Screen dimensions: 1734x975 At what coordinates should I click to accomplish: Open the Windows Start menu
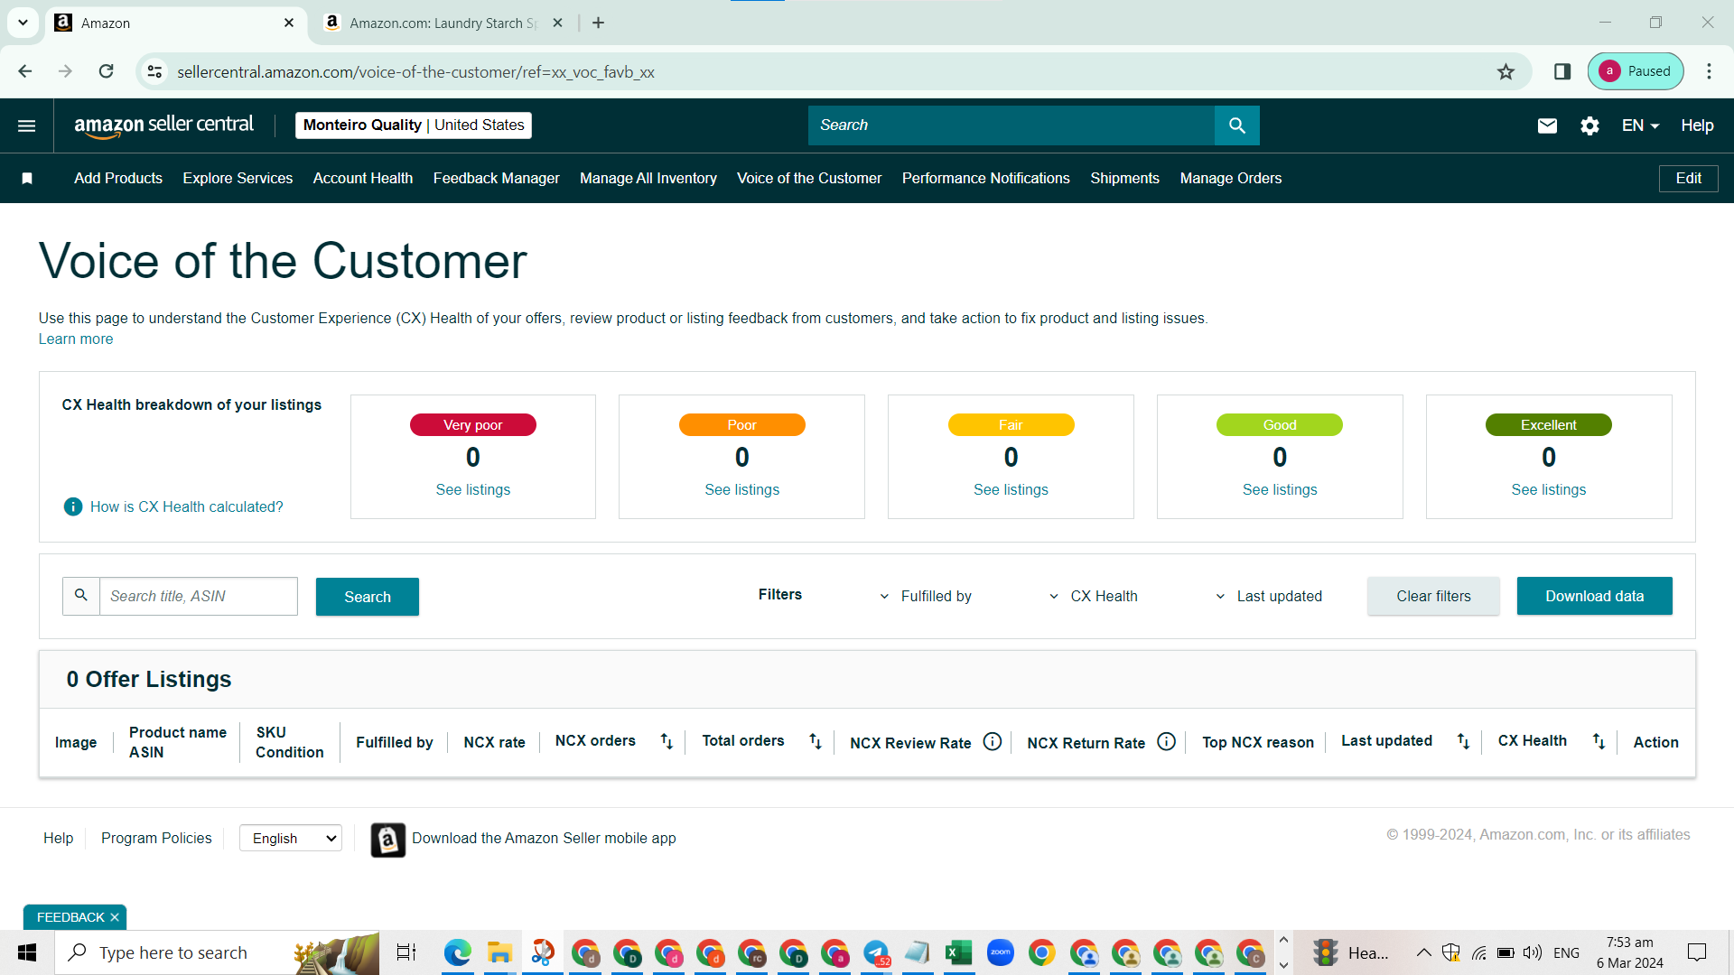tap(27, 952)
